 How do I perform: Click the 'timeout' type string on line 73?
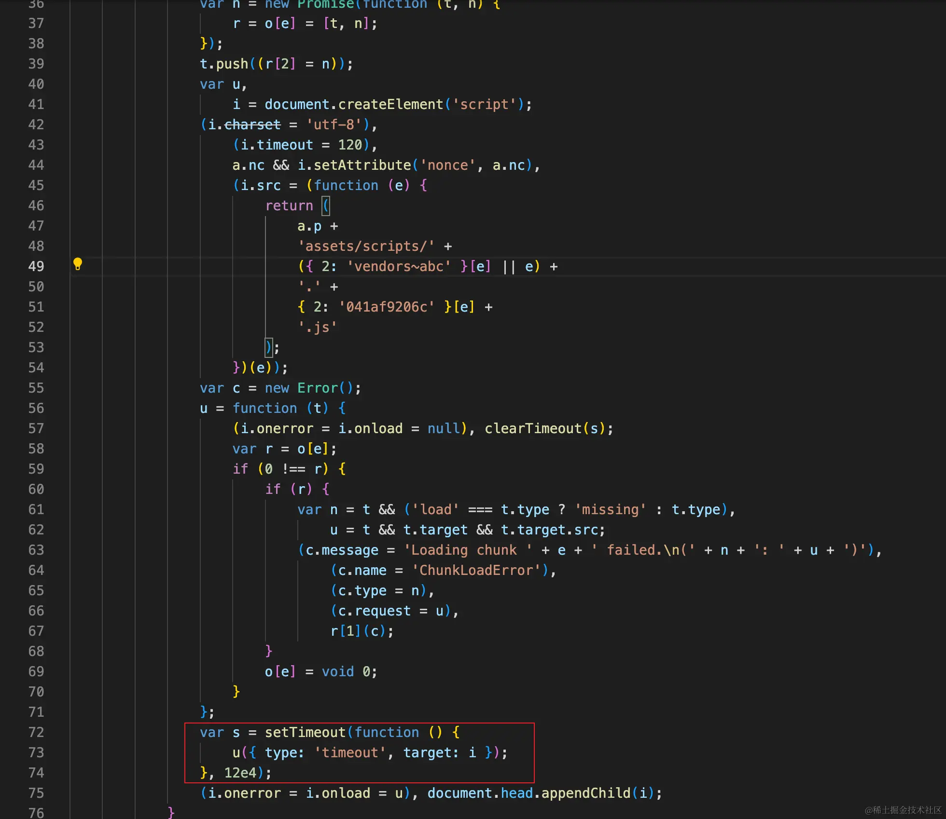350,752
